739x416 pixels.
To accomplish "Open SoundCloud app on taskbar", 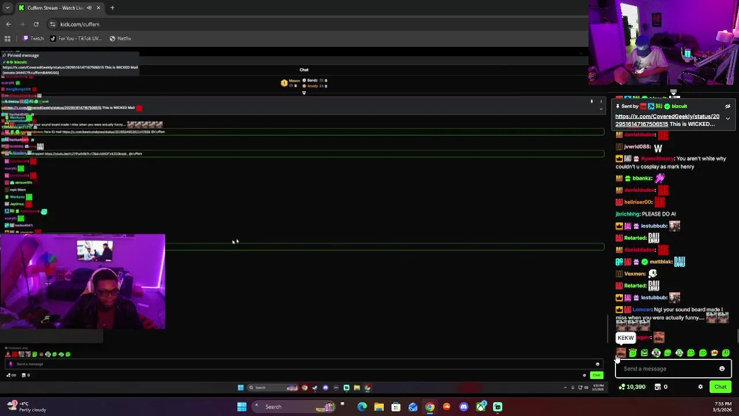I will coord(446,407).
